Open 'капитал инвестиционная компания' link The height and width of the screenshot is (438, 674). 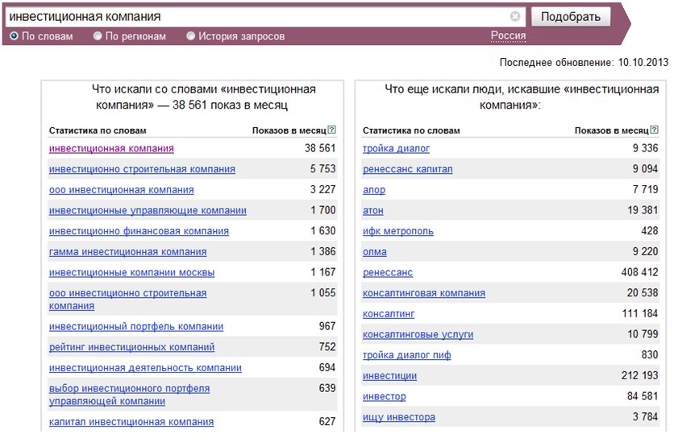(x=131, y=422)
